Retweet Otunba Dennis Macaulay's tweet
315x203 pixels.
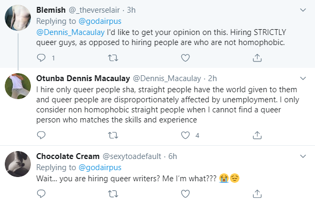pyautogui.click(x=113, y=135)
